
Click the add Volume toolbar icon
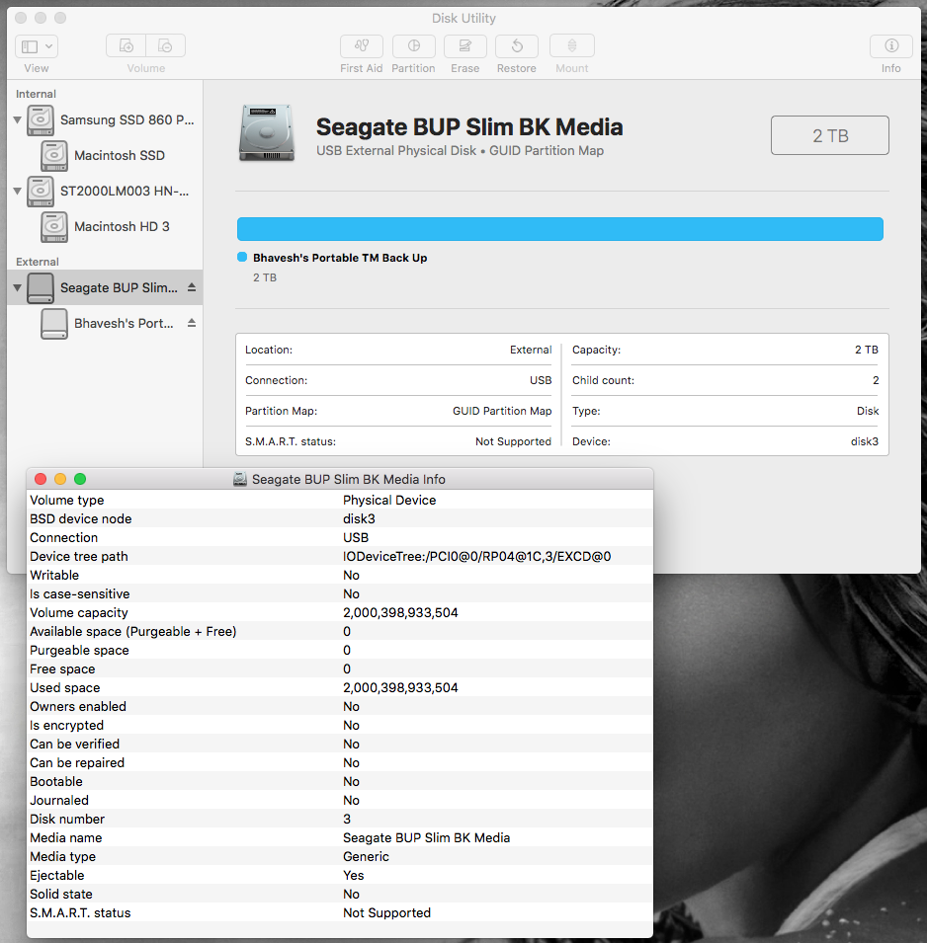(126, 45)
